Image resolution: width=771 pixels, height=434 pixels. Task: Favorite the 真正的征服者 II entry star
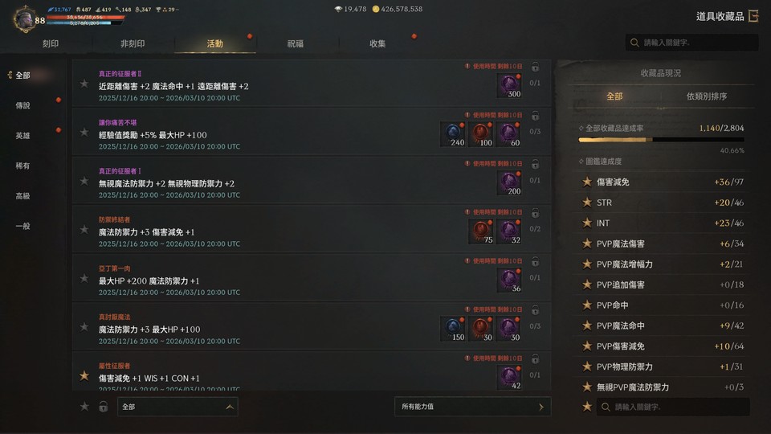(x=84, y=84)
